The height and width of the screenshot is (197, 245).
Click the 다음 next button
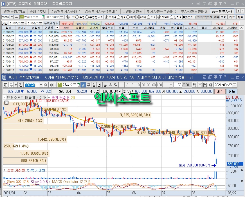[232, 17]
